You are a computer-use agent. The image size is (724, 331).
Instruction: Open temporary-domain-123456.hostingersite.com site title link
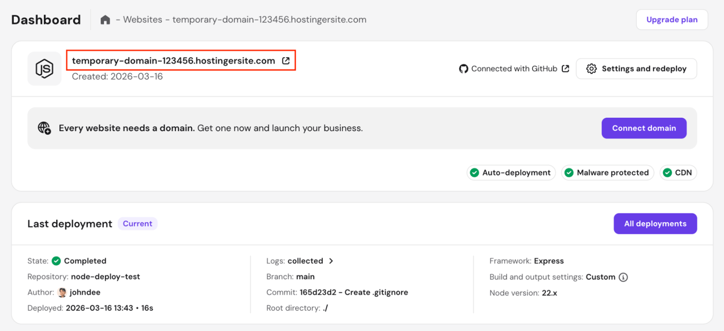click(173, 60)
